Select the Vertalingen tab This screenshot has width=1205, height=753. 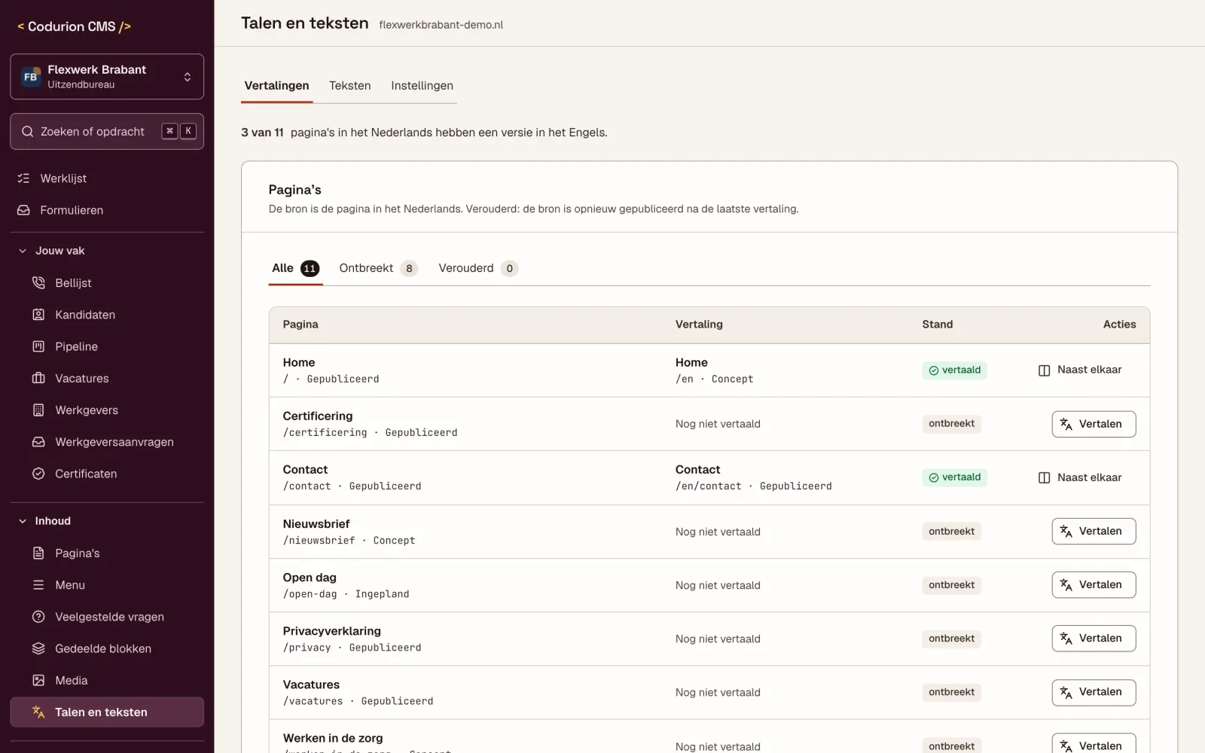point(276,86)
